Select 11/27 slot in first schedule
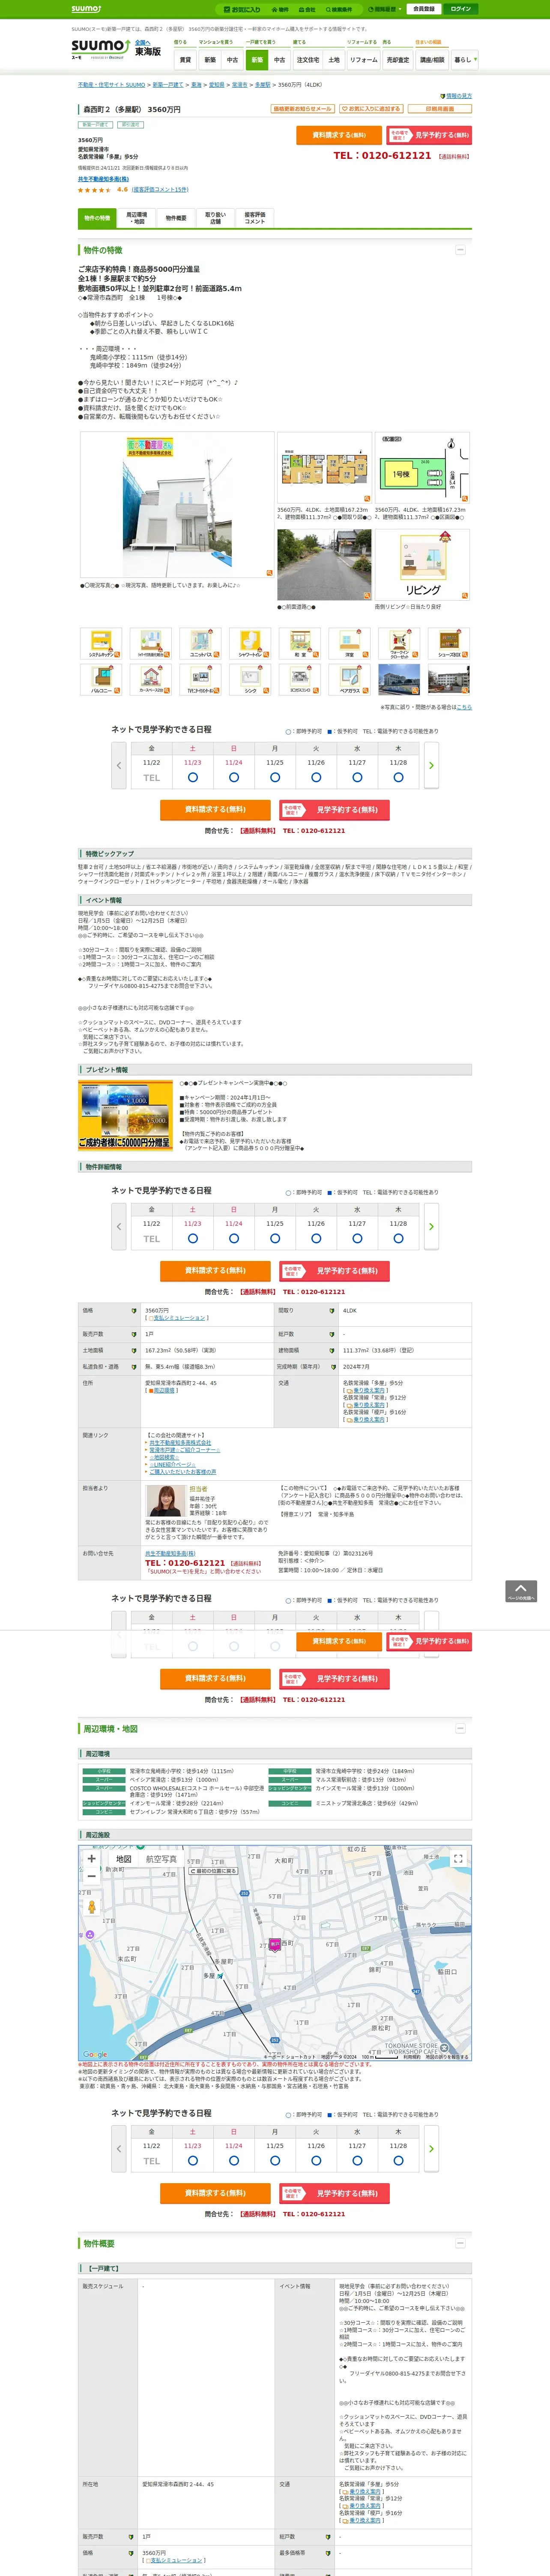The height and width of the screenshot is (2576, 550). click(x=356, y=777)
